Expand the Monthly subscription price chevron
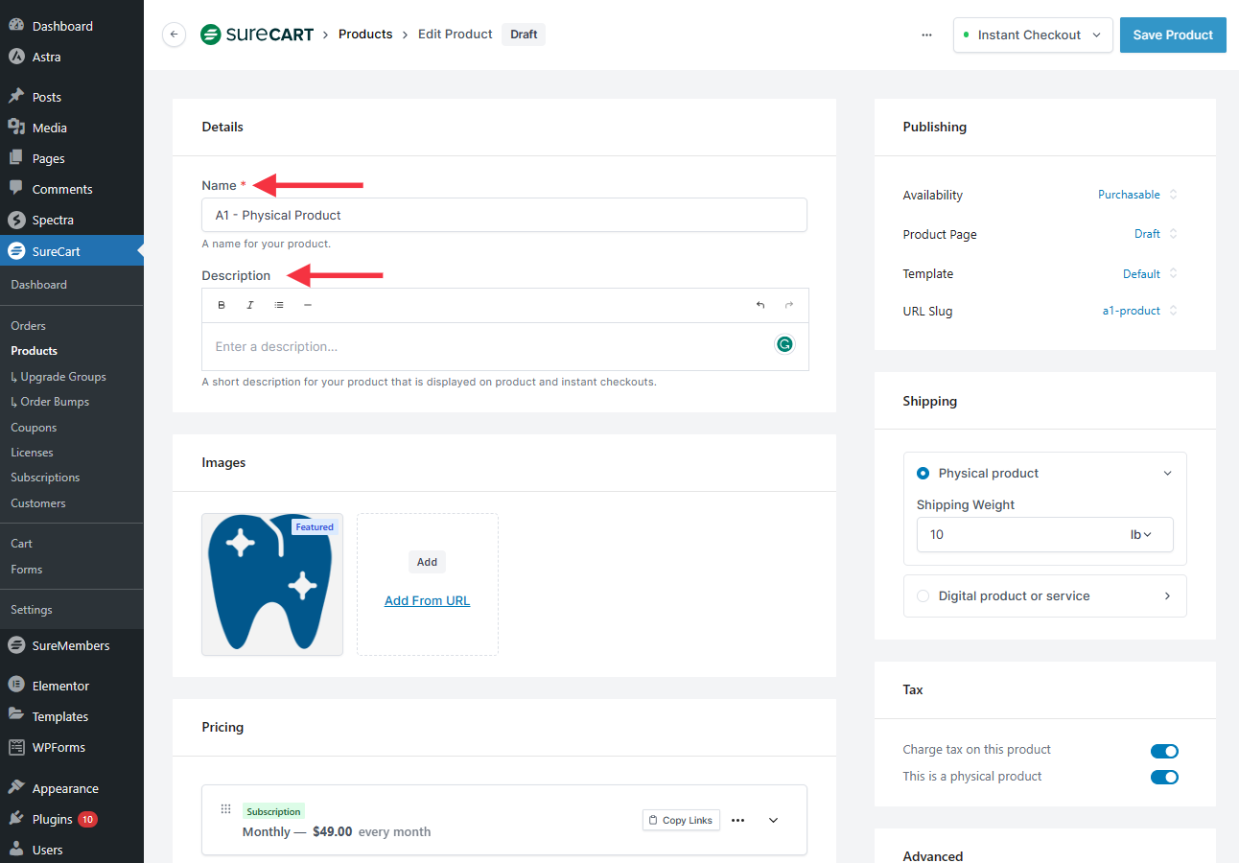The width and height of the screenshot is (1239, 863). pyautogui.click(x=774, y=820)
